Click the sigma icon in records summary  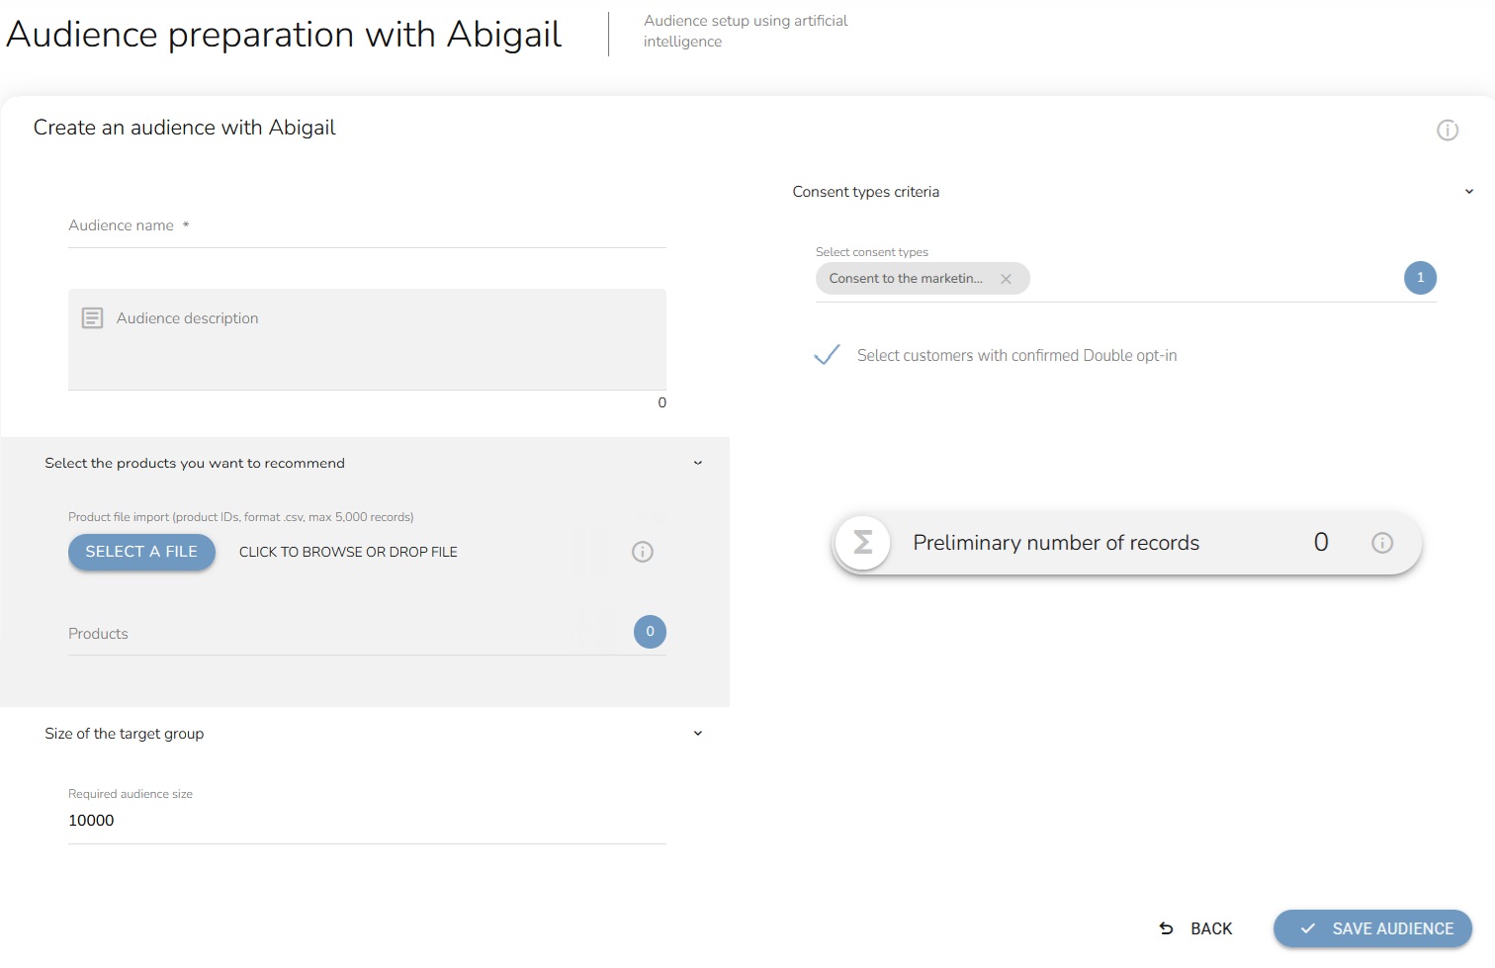[x=862, y=543]
